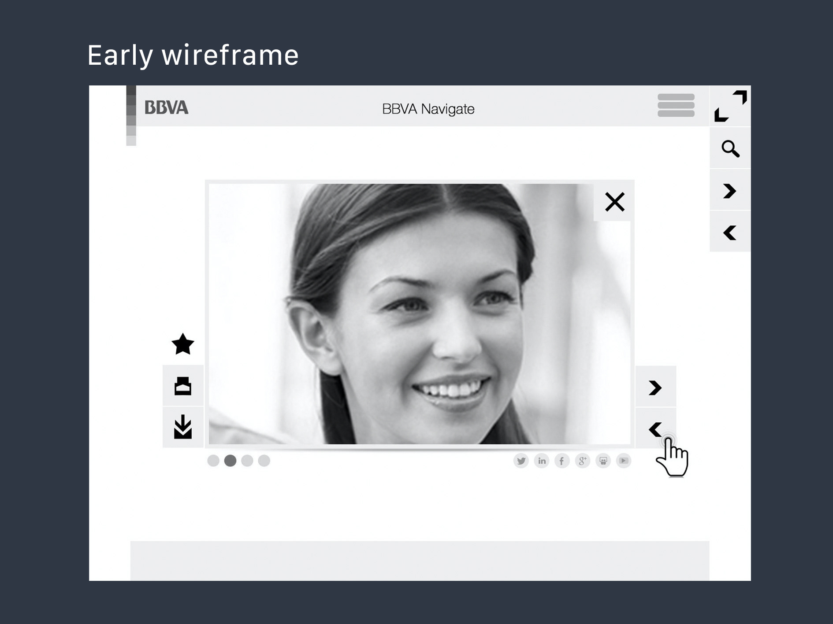
Task: Click the right chevron in the top sidebar
Action: point(730,191)
